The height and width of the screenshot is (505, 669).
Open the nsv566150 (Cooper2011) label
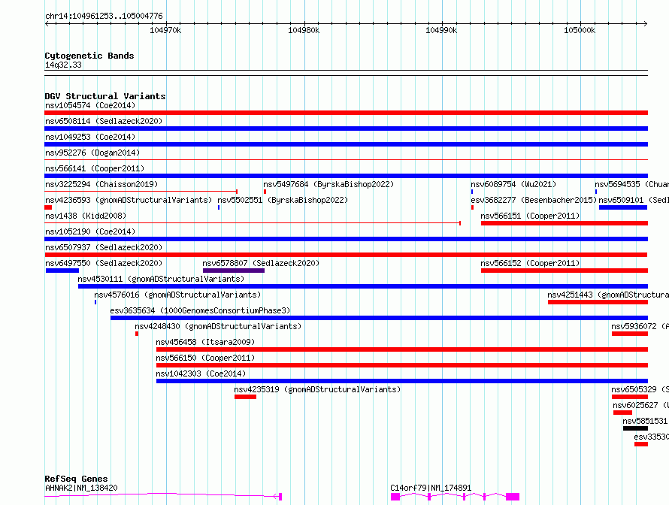click(x=205, y=358)
